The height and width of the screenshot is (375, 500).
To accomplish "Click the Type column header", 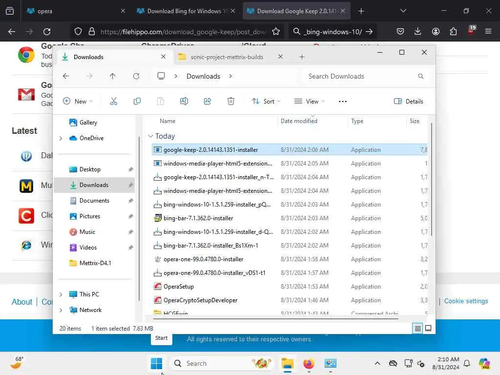I will click(357, 121).
